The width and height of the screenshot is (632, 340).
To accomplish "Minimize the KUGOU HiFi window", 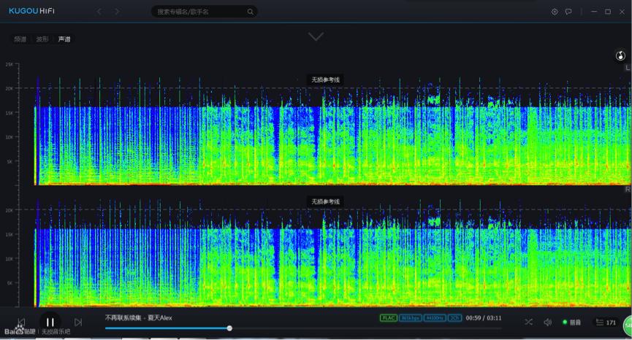I will (594, 12).
